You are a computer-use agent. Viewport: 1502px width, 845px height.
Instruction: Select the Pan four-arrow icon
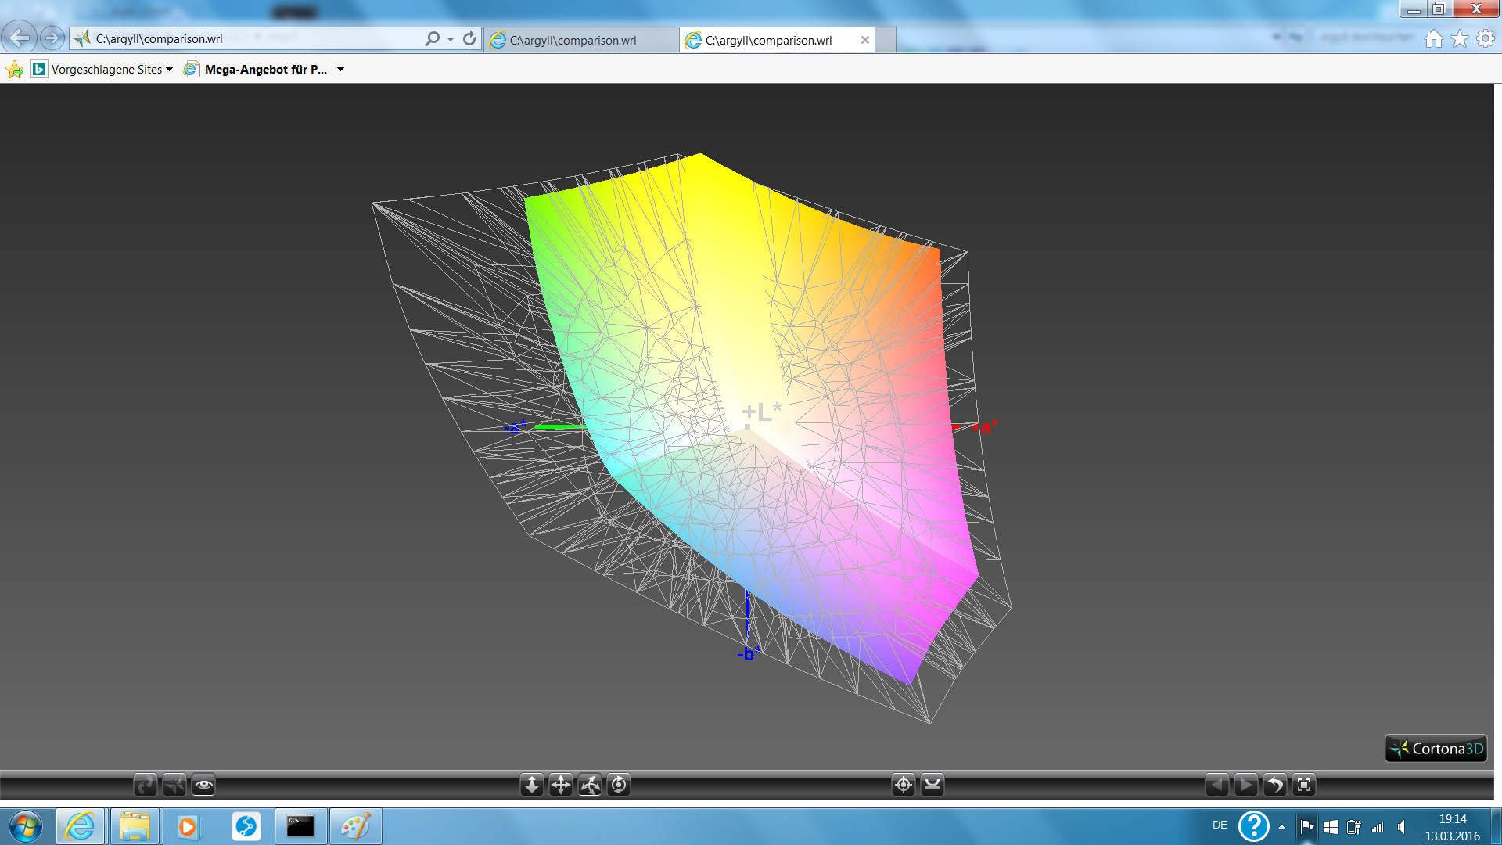[x=561, y=785]
